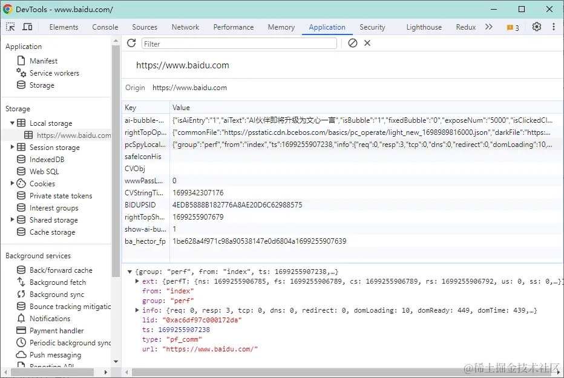The image size is (564, 378).
Task: Focus the Filter input field
Action: [239, 44]
